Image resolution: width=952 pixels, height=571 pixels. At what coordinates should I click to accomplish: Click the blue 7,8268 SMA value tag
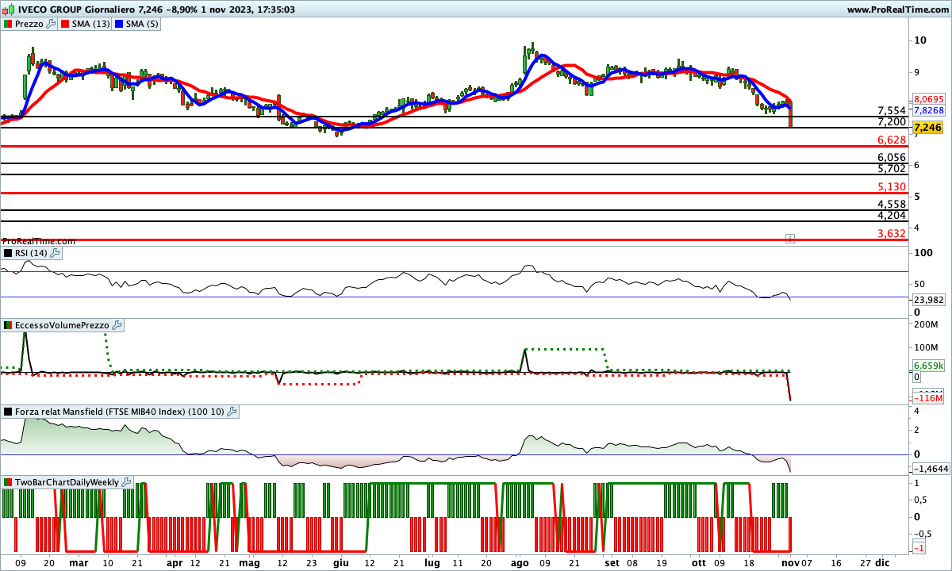(928, 110)
